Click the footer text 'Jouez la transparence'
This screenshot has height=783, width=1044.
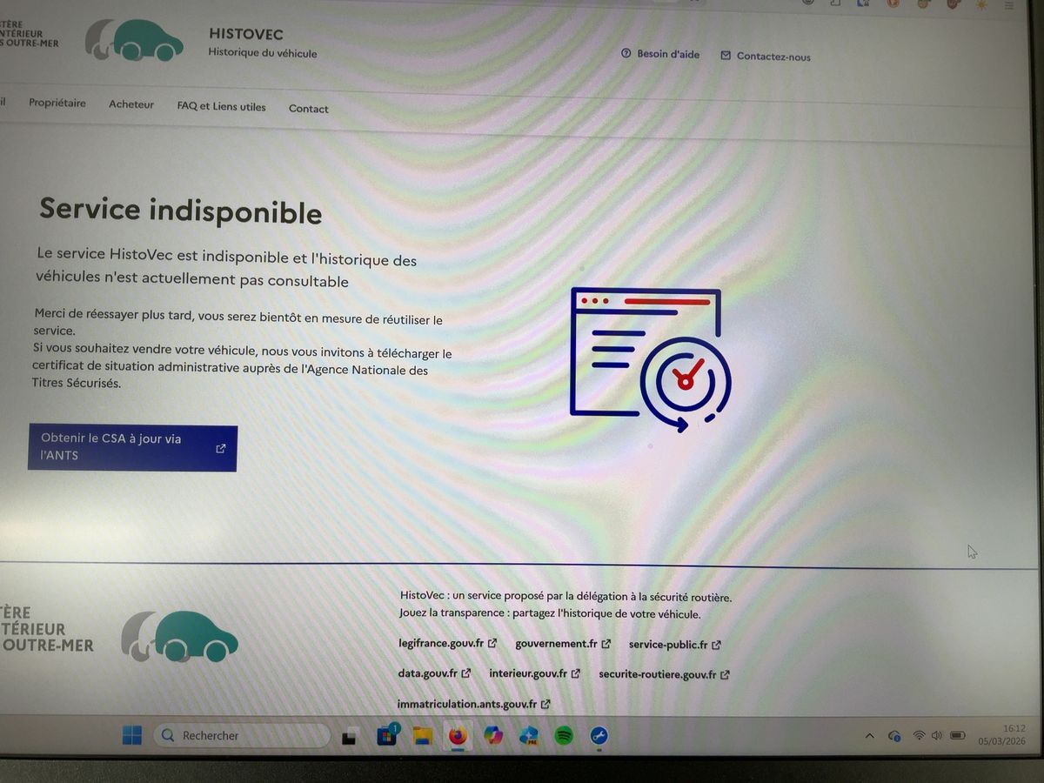[x=550, y=613]
